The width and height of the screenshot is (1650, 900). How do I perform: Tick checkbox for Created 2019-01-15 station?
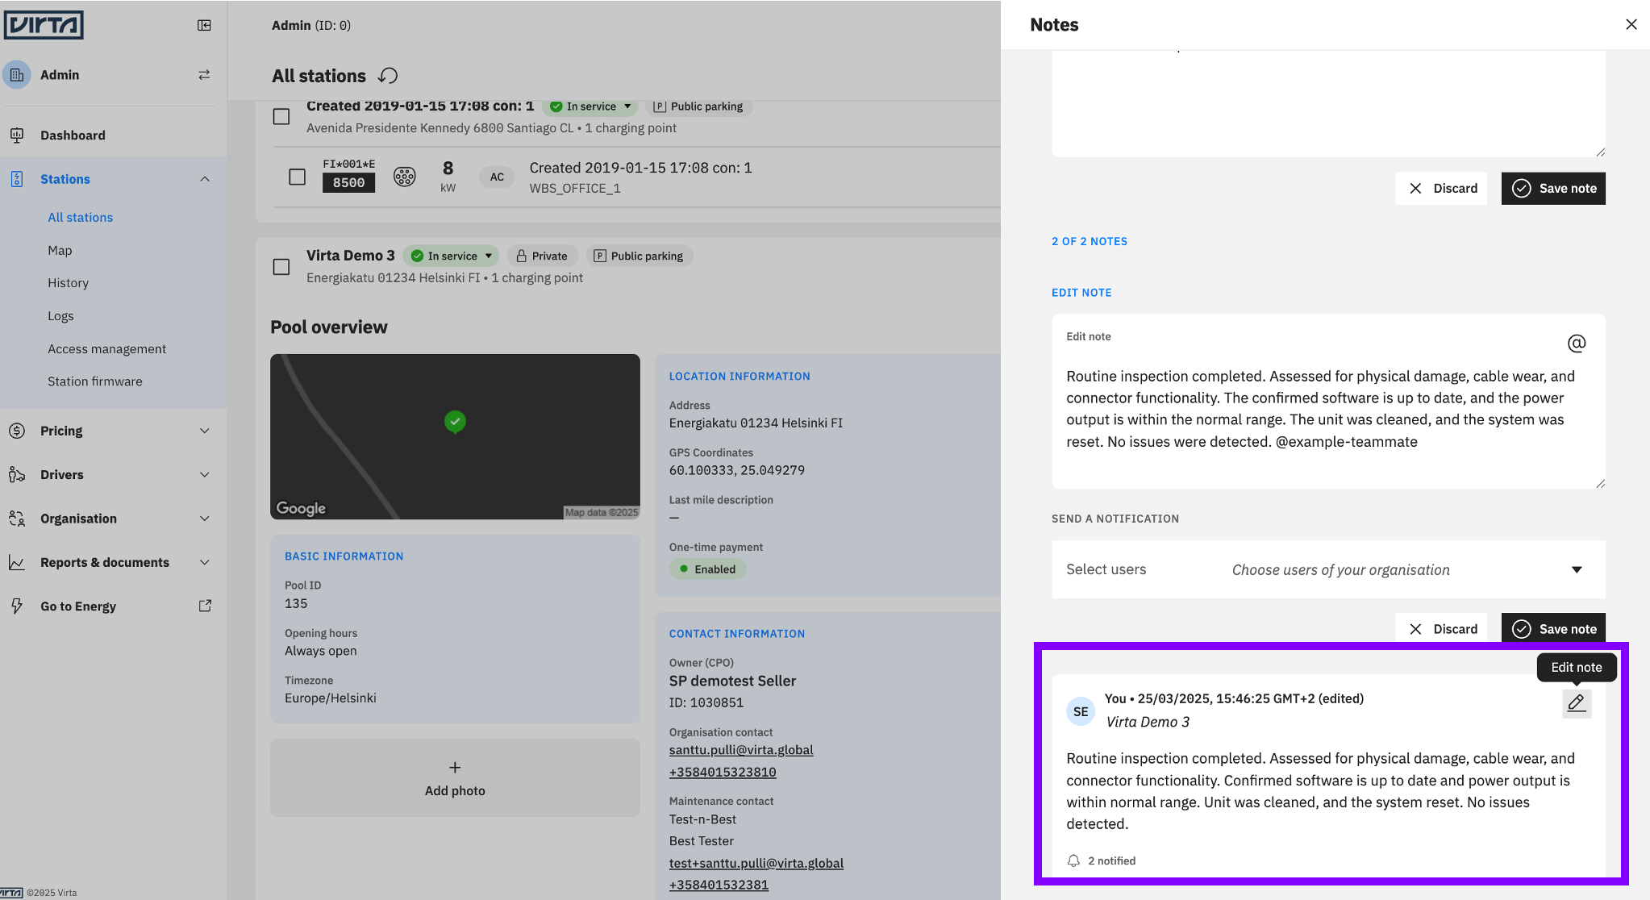pos(281,117)
